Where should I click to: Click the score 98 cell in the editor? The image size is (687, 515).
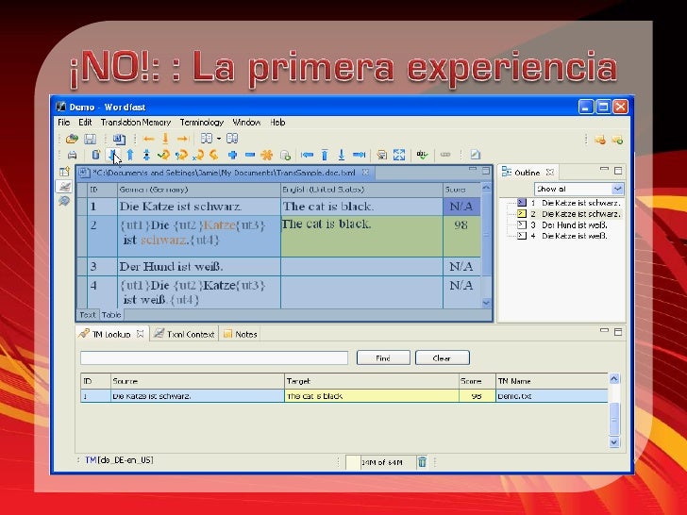461,236
